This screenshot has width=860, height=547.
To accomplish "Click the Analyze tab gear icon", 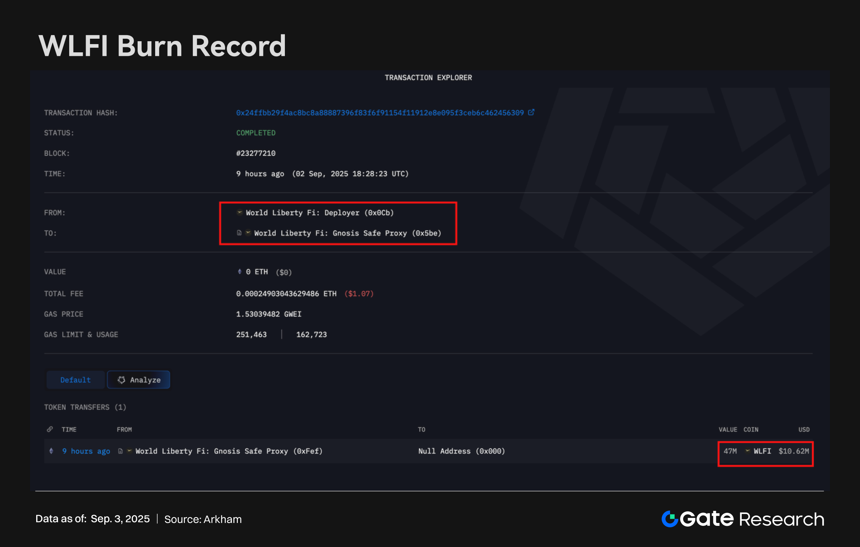I will tap(121, 380).
